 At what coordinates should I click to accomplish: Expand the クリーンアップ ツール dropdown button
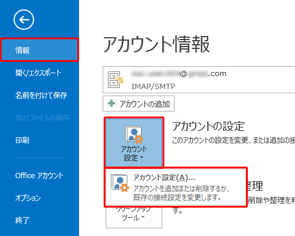134,217
